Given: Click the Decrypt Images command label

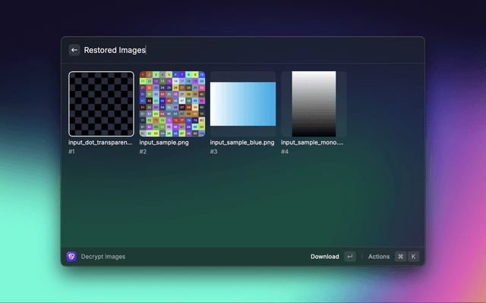Looking at the screenshot, I should coord(103,257).
